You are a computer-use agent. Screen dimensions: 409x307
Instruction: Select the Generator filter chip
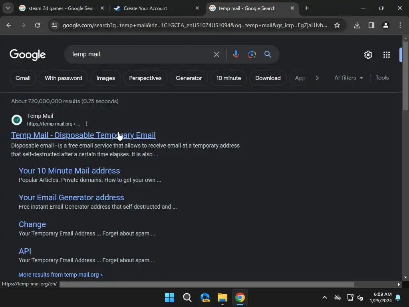(x=189, y=78)
